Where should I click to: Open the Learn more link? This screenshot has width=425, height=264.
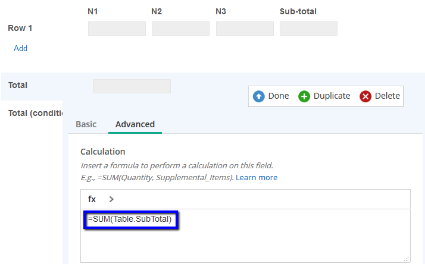tap(257, 178)
